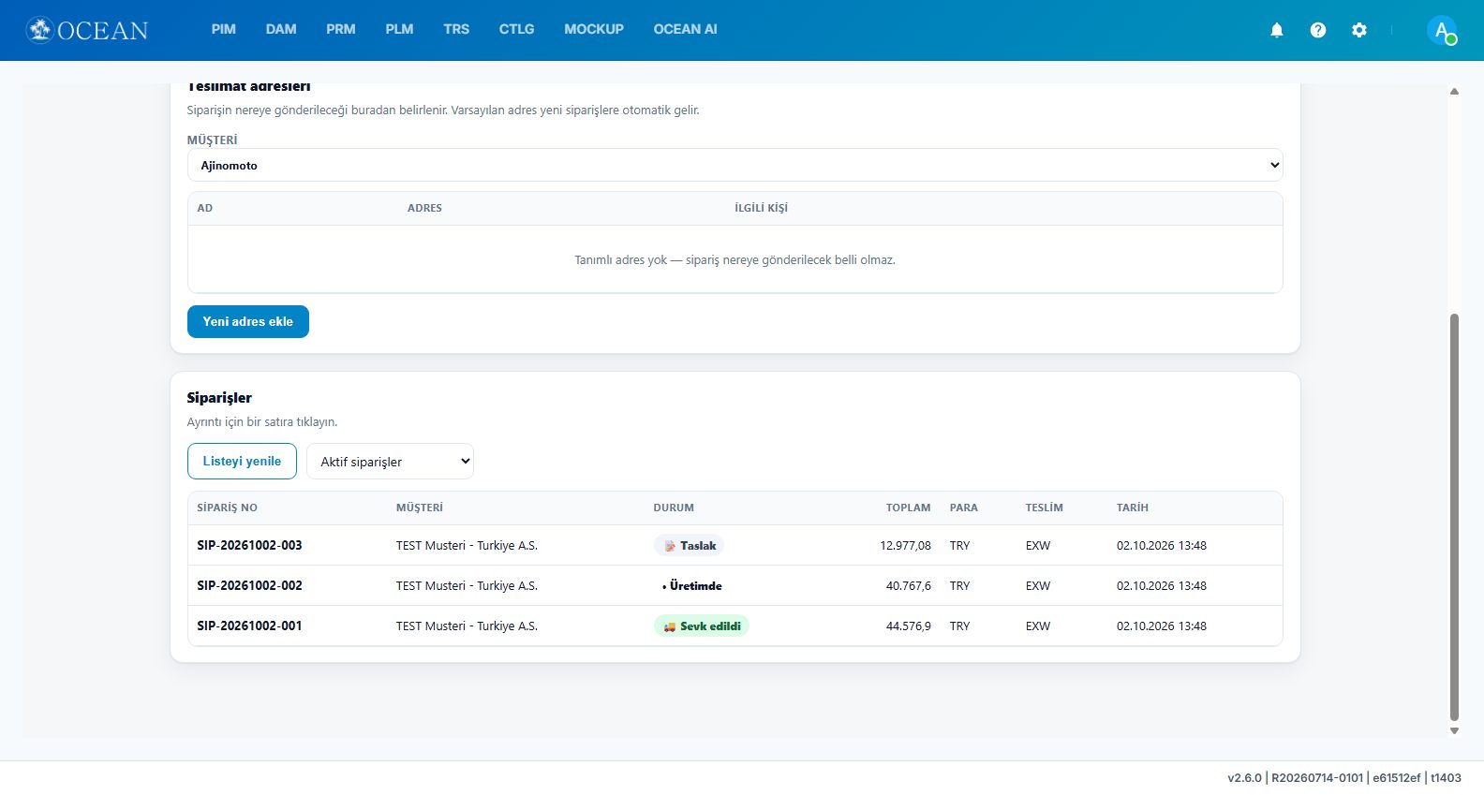Click the Üretimde status badge
Image resolution: width=1484 pixels, height=795 pixels.
[x=691, y=585]
